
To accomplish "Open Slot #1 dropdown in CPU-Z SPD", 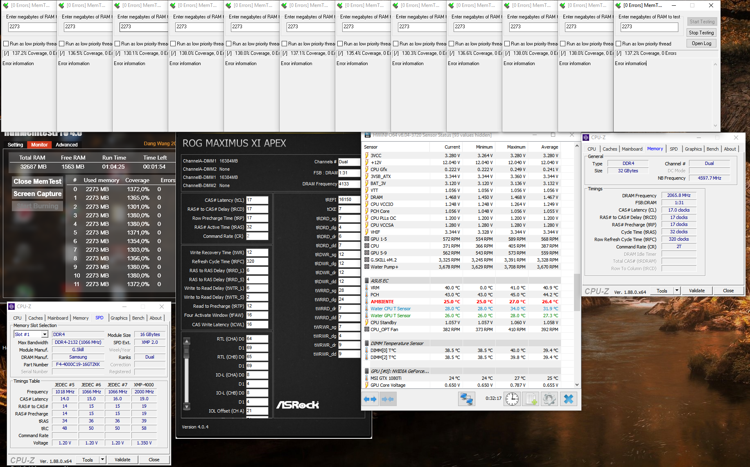I will [45, 334].
